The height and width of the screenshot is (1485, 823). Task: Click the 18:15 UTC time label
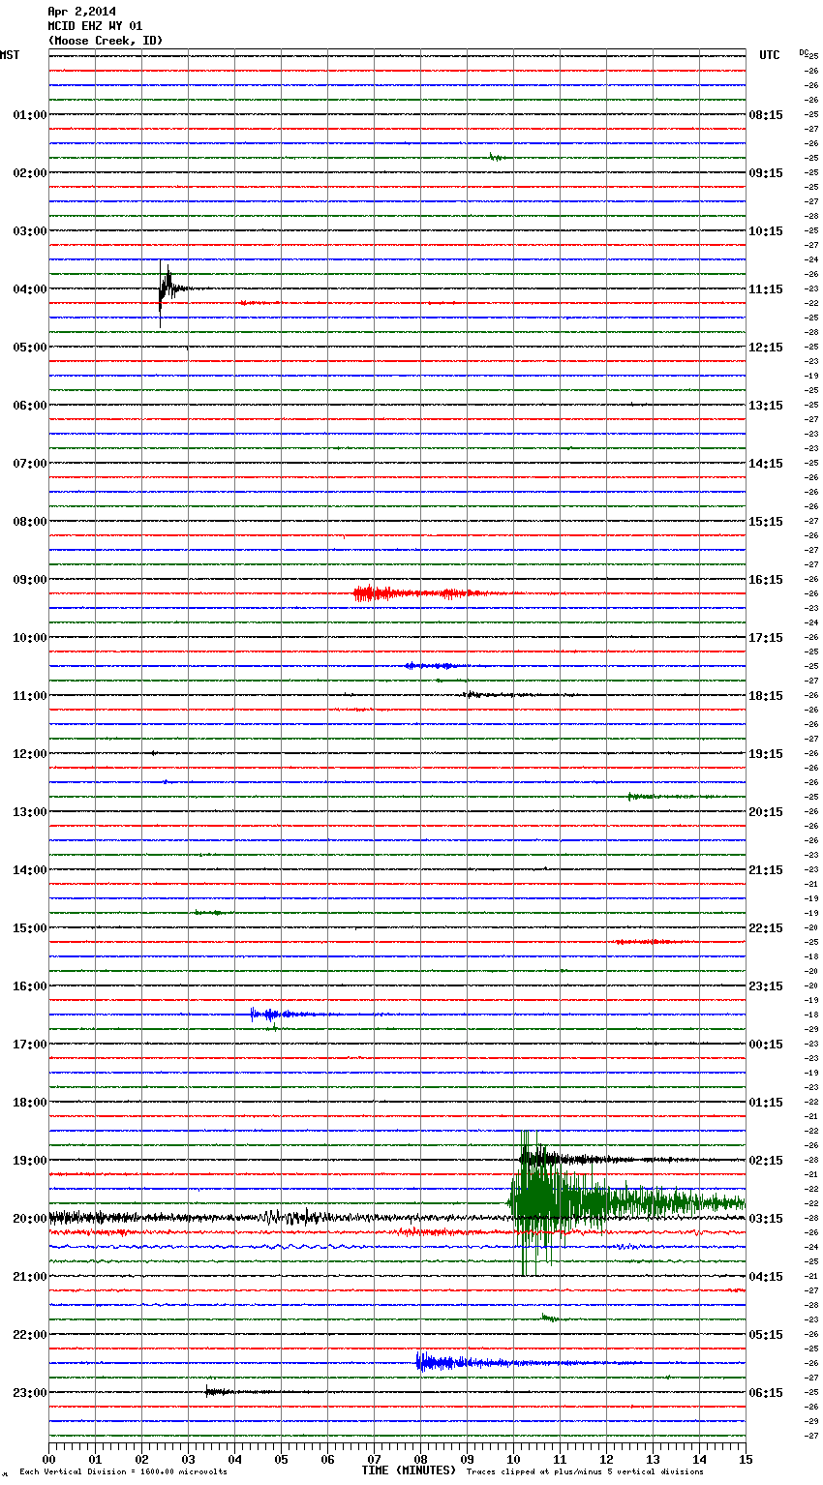(x=766, y=696)
